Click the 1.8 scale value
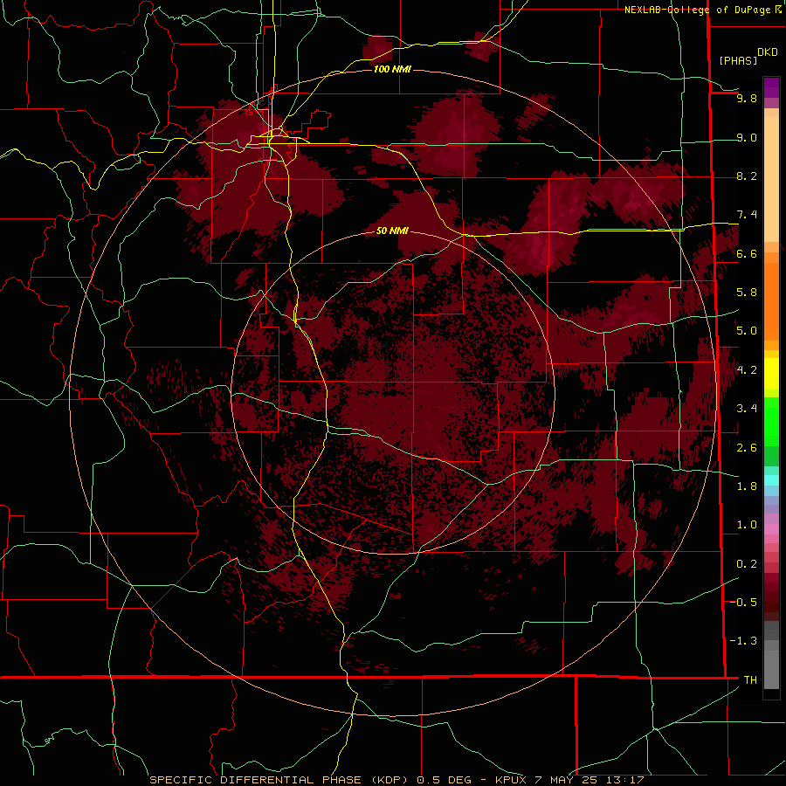Viewport: 786px width, 786px height. coord(747,486)
